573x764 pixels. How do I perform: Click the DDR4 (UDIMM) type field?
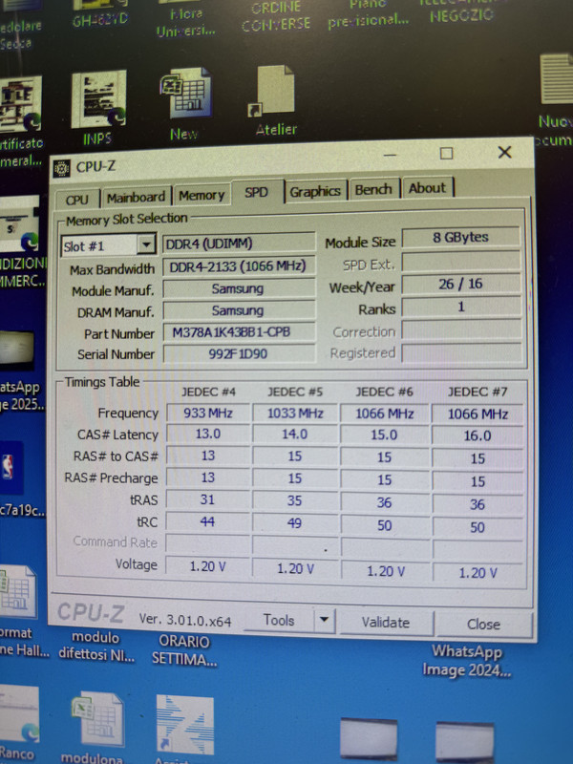(239, 244)
